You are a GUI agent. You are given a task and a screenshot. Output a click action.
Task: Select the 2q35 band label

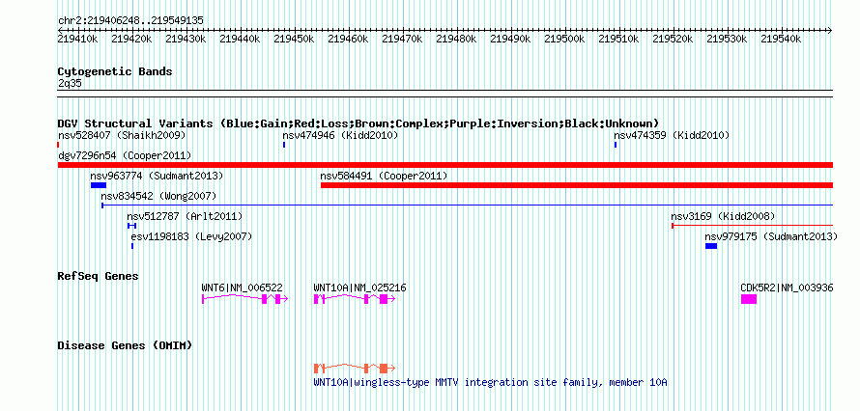pyautogui.click(x=70, y=83)
